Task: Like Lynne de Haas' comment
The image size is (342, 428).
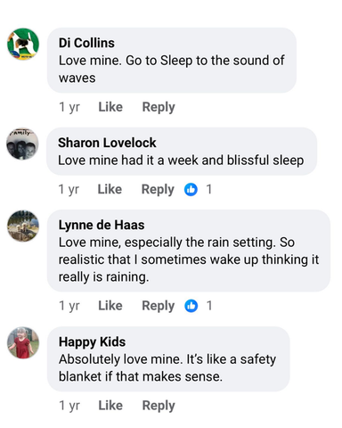Action: coord(110,306)
